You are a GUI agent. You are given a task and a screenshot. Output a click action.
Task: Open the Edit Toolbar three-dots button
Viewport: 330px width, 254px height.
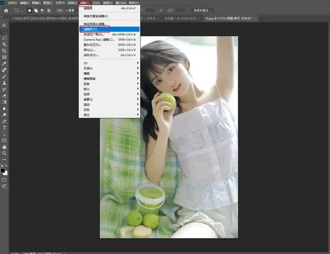[4, 160]
